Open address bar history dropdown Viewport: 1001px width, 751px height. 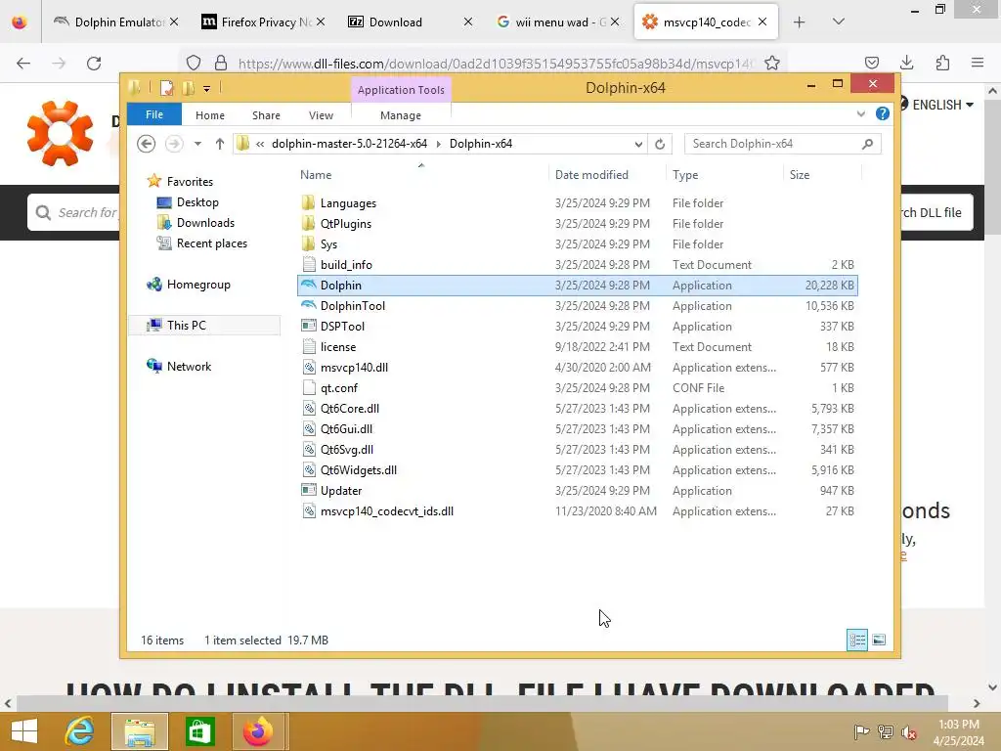click(638, 145)
